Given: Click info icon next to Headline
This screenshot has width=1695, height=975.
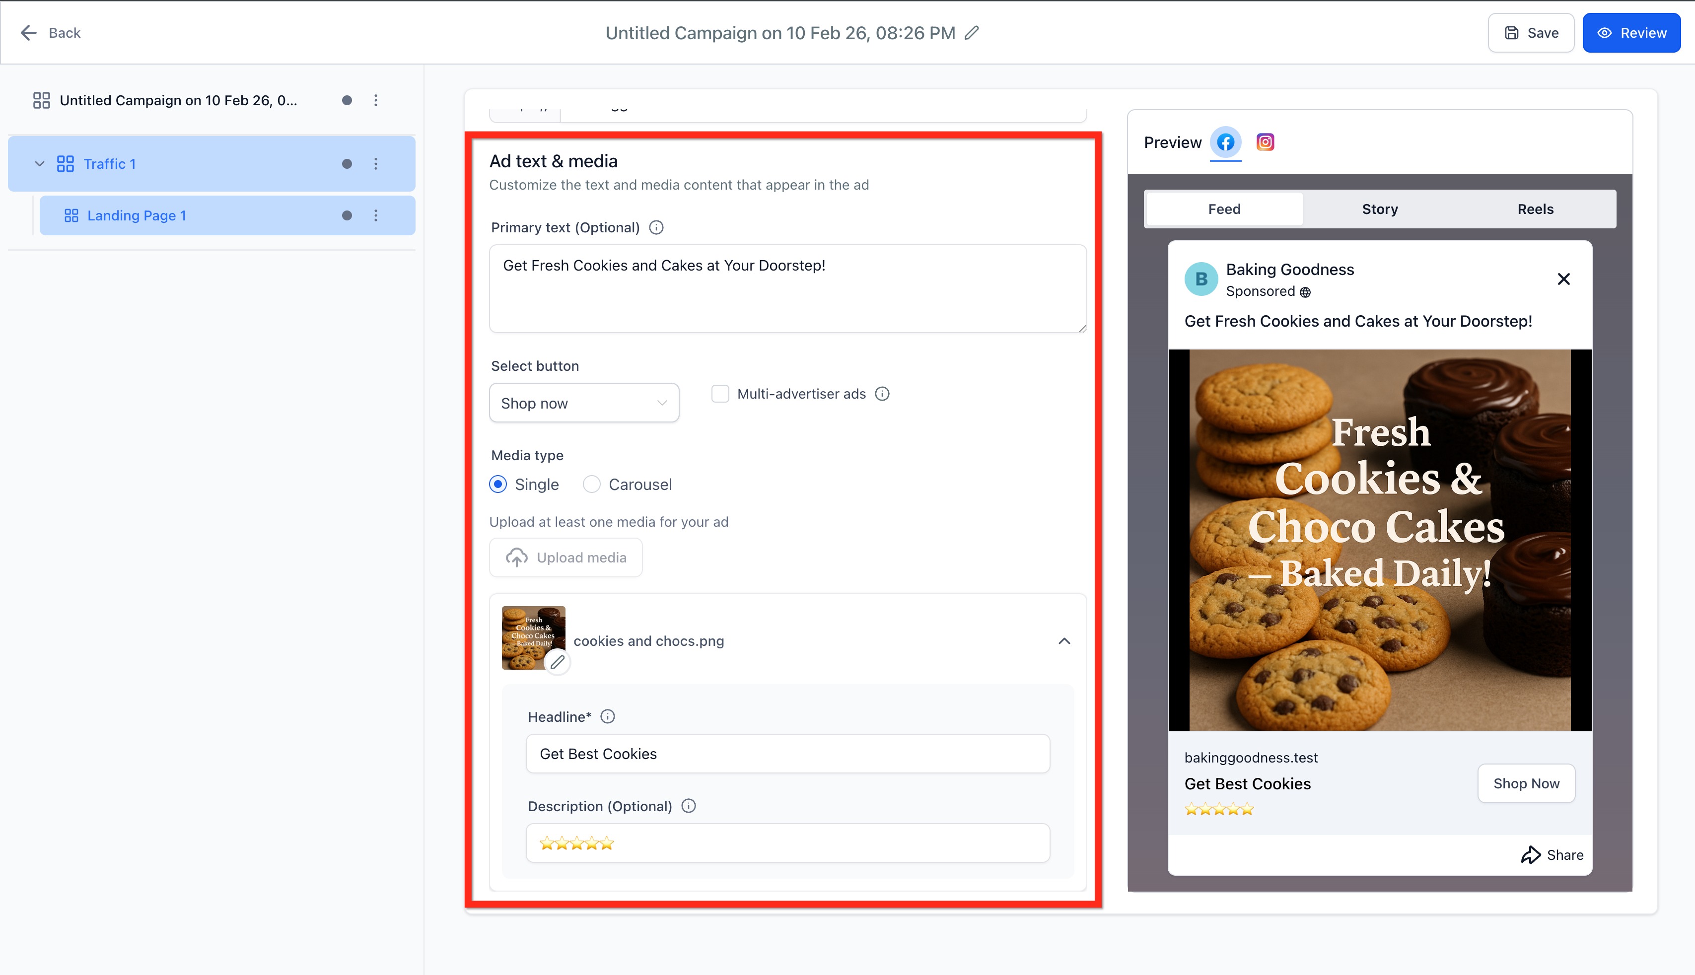Looking at the screenshot, I should tap(607, 716).
